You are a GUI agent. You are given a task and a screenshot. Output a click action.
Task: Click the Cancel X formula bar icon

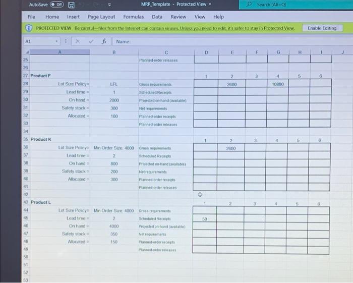point(78,41)
